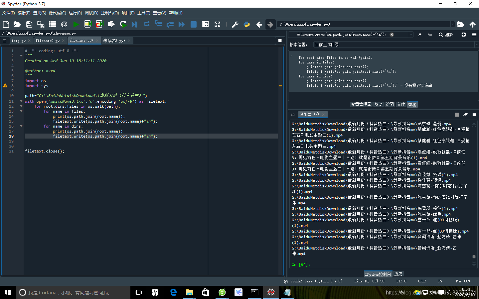Open PYTHONPATH manager Python icon
Viewport: 479px width, 299px height.
click(x=247, y=24)
